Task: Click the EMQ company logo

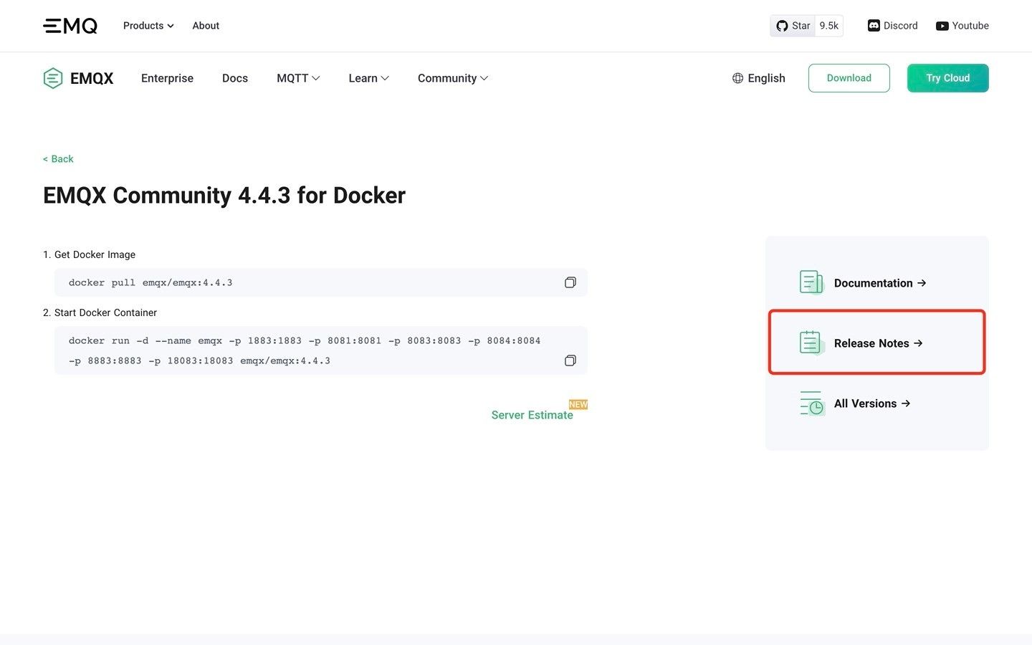Action: point(70,26)
